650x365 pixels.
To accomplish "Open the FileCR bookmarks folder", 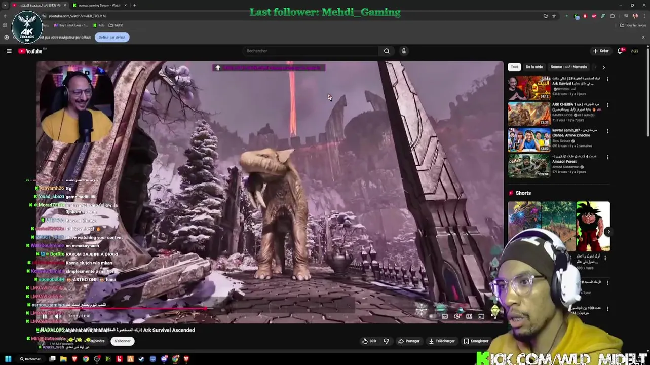I will [116, 25].
